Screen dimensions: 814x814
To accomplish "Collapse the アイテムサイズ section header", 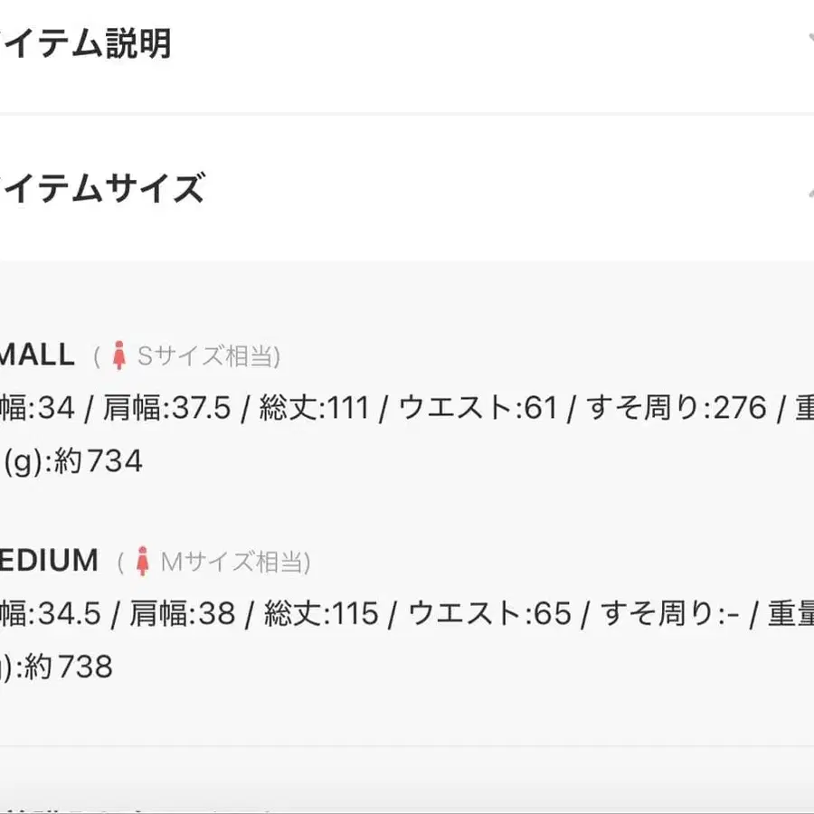I will pyautogui.click(x=101, y=189).
